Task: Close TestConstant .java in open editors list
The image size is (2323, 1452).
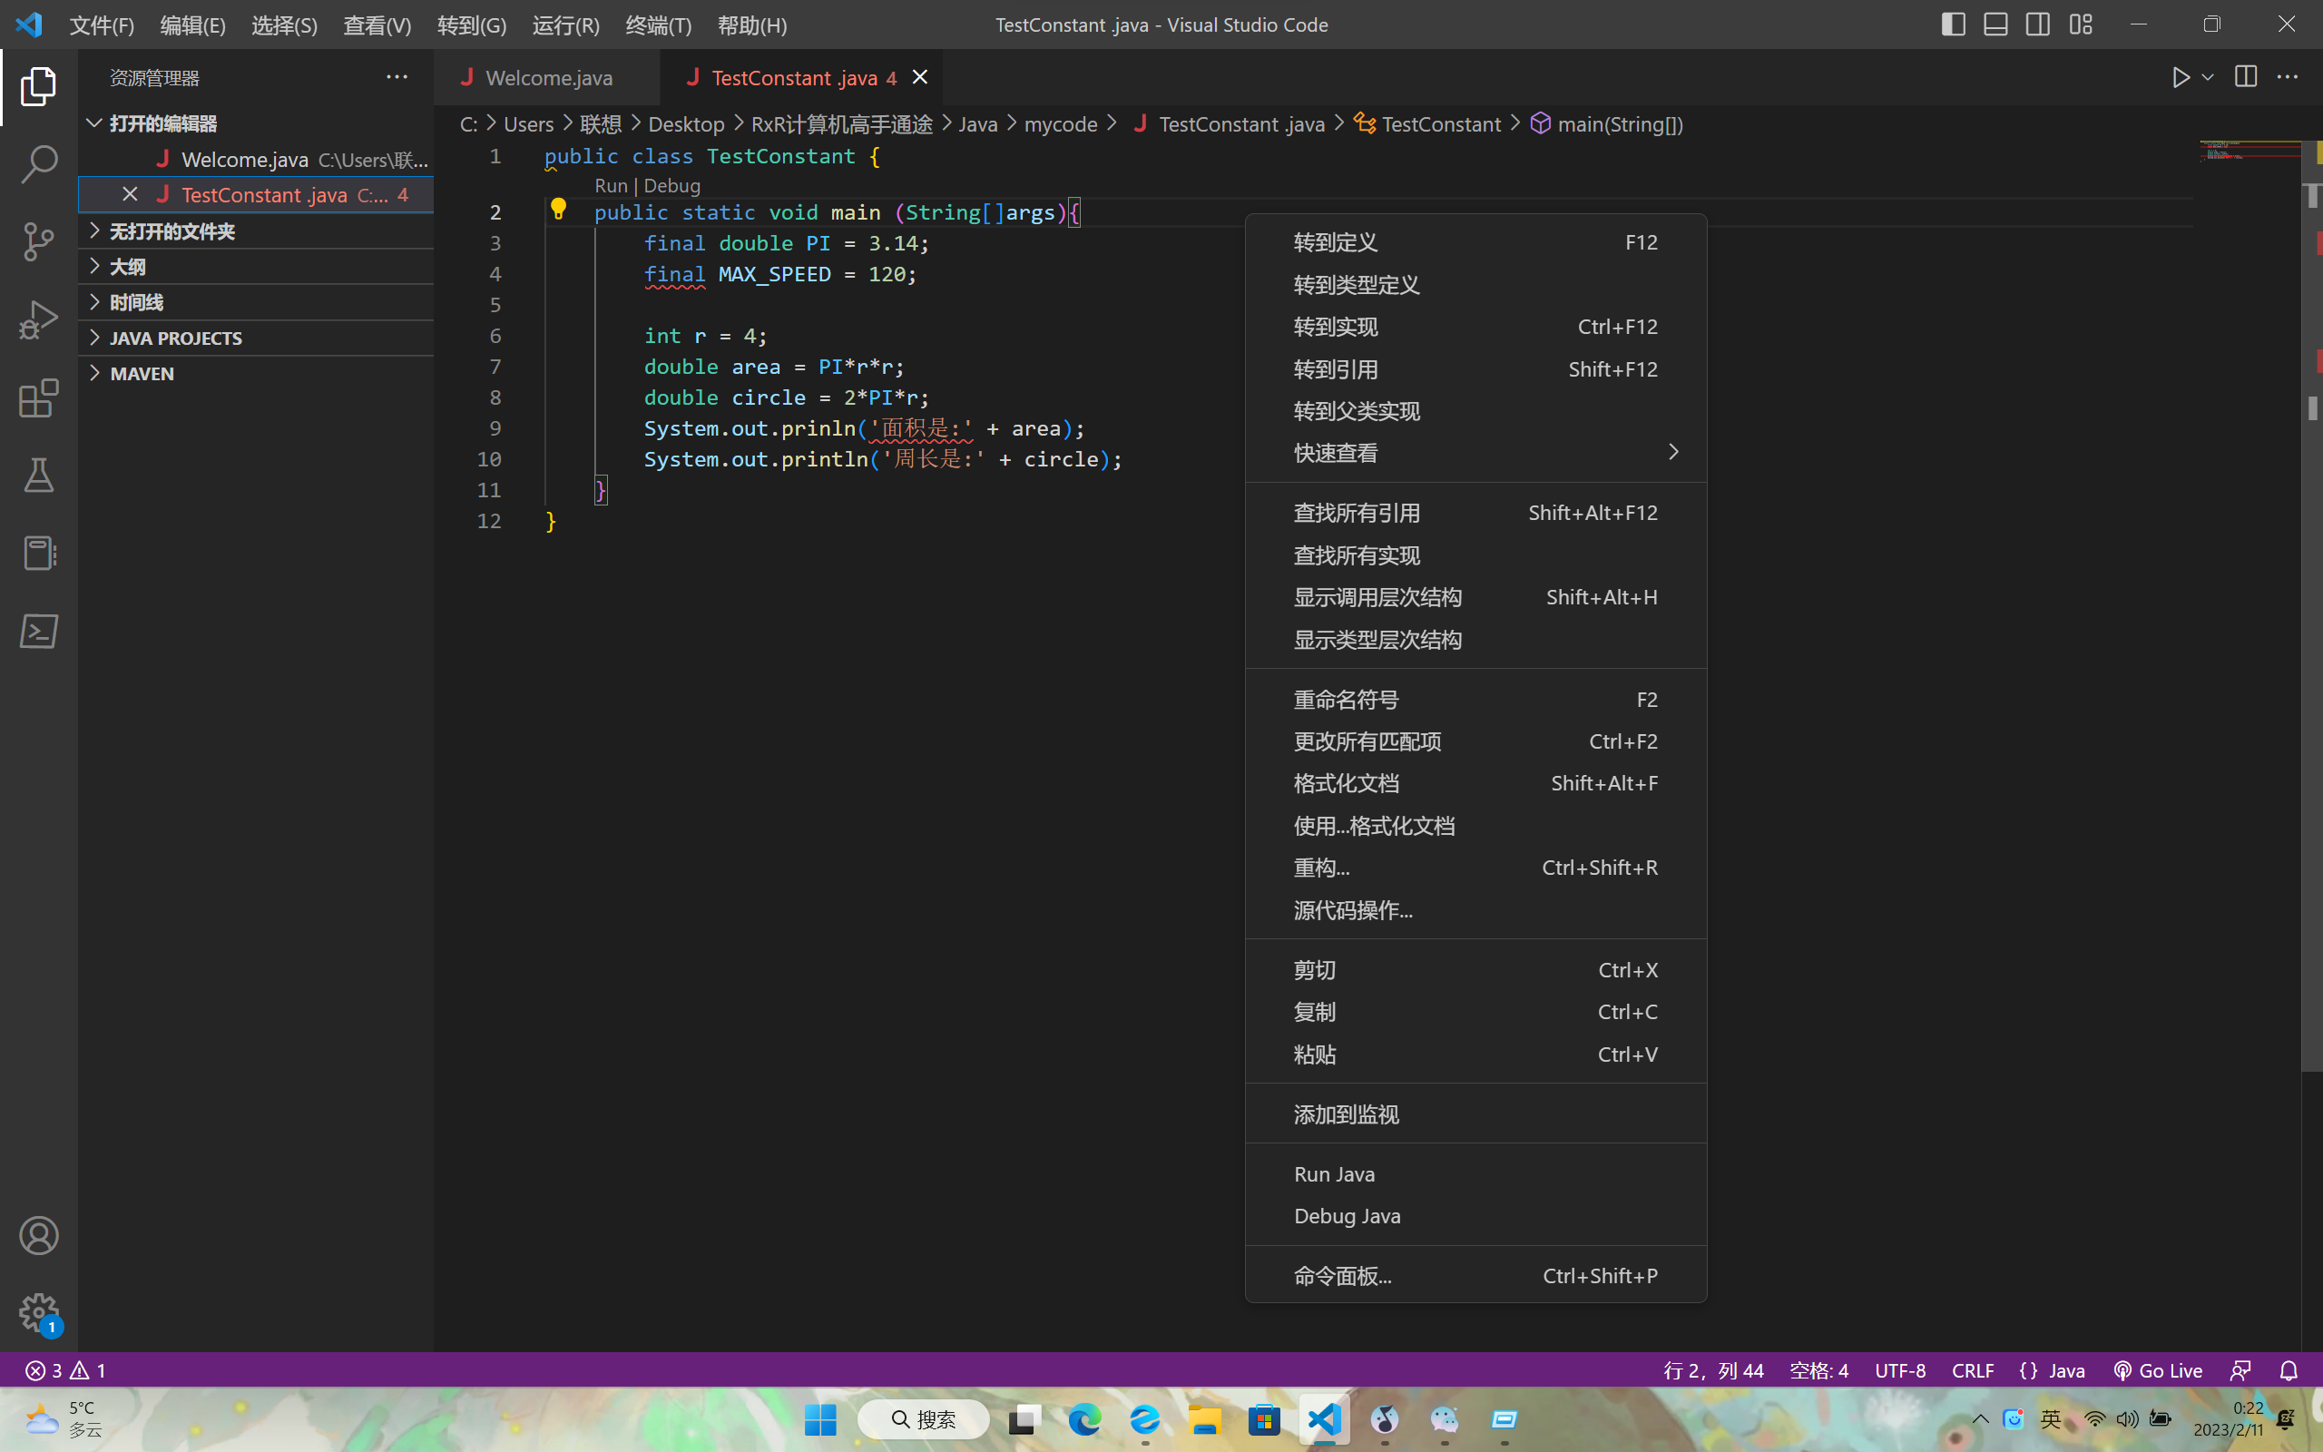Action: tap(130, 194)
